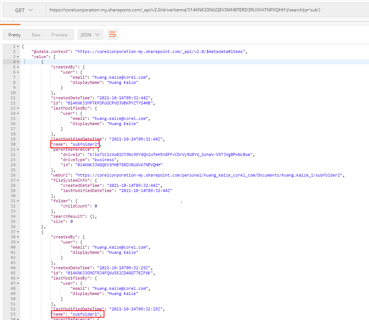Collapse the folder object on line 31
The image size is (369, 320).
tap(17, 201)
